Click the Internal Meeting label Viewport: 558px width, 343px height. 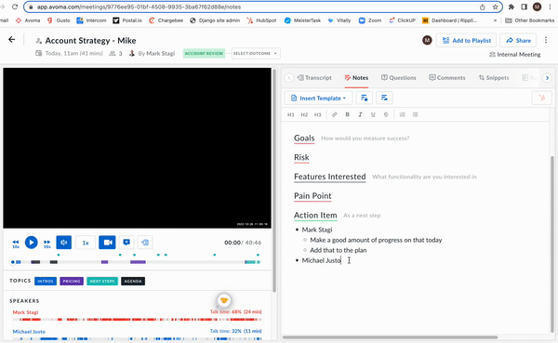pyautogui.click(x=515, y=55)
